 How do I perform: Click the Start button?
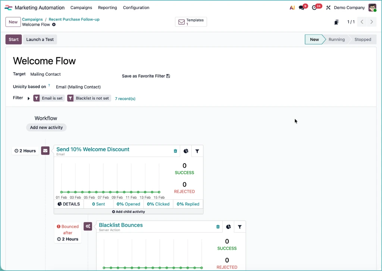click(14, 40)
